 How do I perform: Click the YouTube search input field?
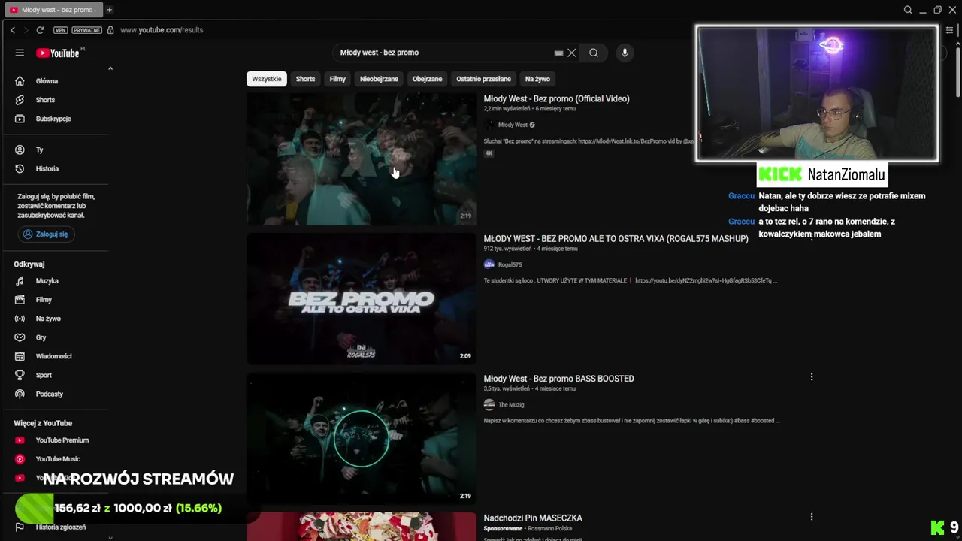coord(443,53)
